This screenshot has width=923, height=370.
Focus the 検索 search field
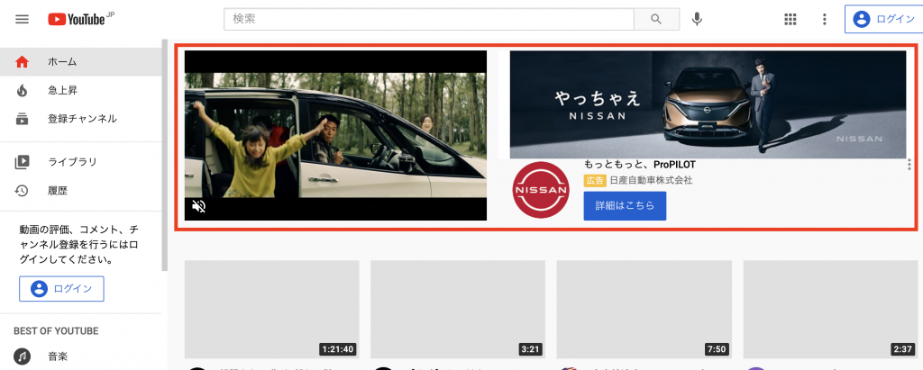[x=428, y=19]
